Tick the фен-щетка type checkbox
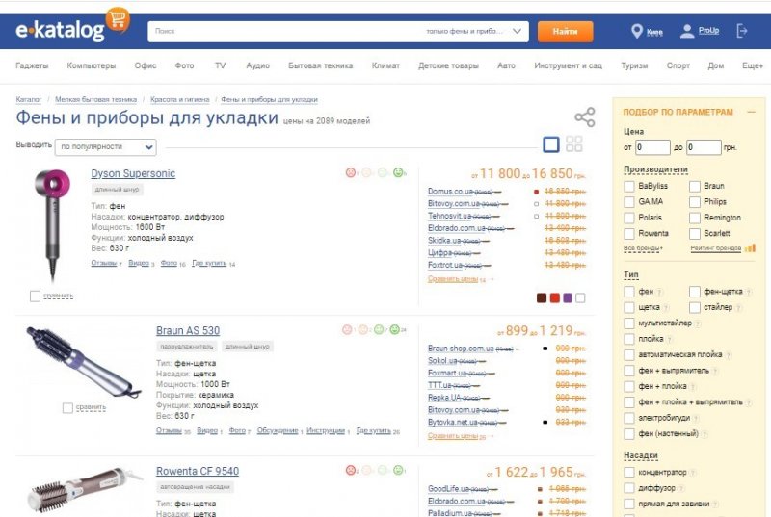The image size is (771, 517). [694, 292]
